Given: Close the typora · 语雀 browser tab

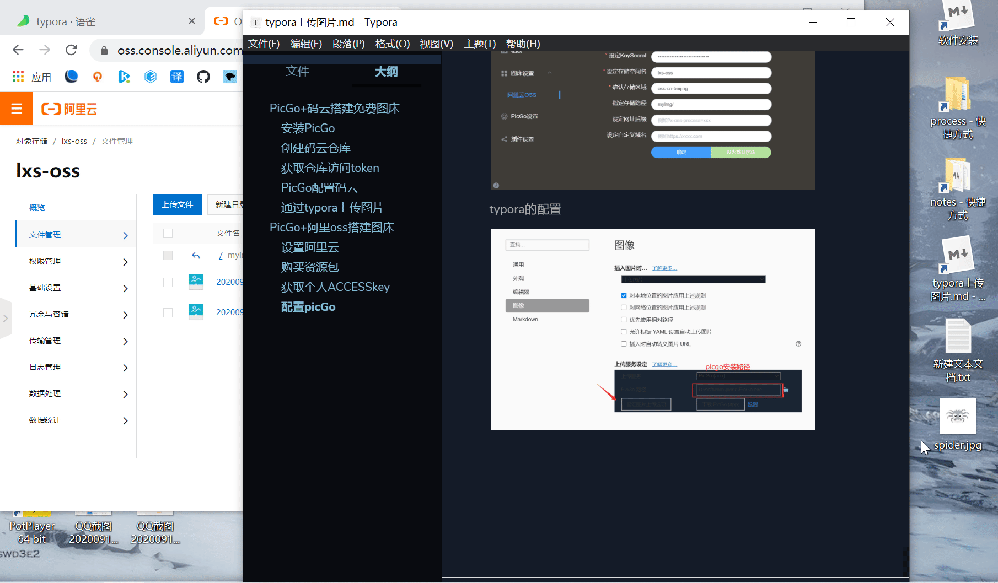Looking at the screenshot, I should (x=191, y=21).
